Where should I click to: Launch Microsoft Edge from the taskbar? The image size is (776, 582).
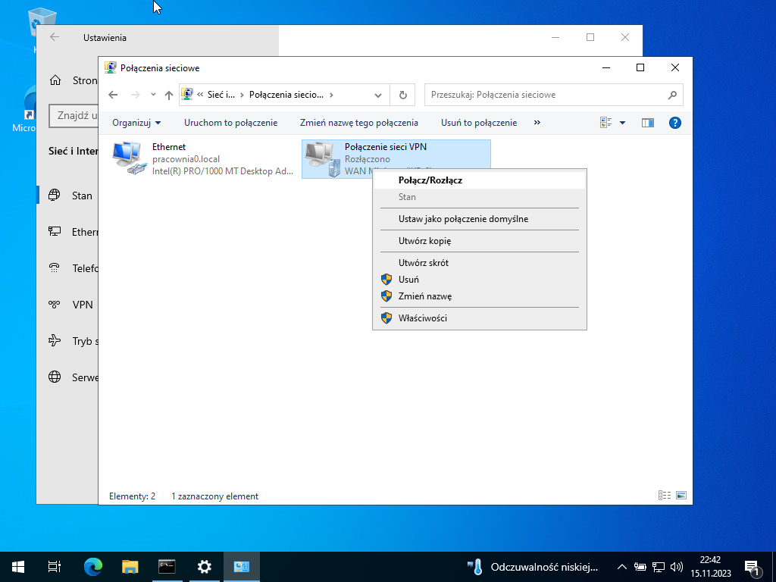coord(92,567)
